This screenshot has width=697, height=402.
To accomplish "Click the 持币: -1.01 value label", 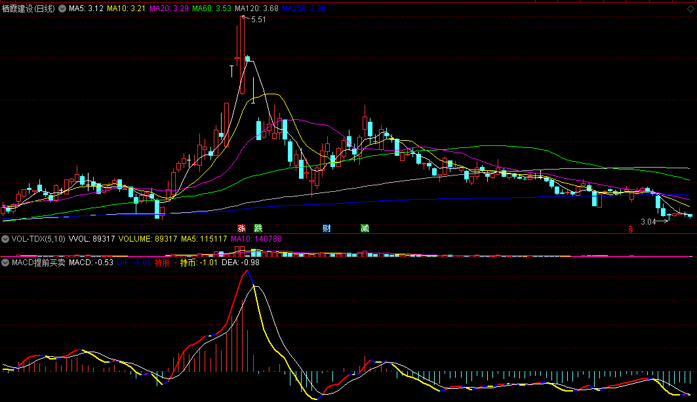I will pos(199,263).
